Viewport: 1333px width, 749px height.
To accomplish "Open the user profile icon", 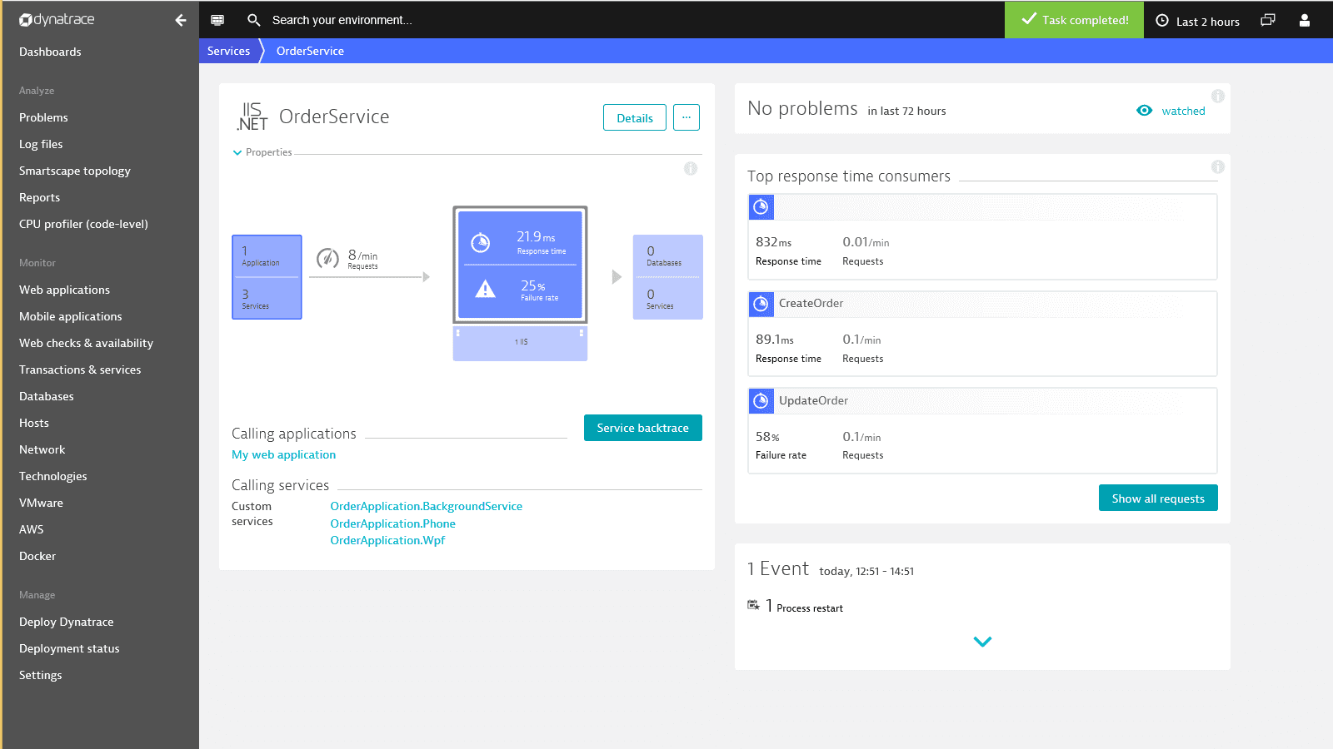I will click(x=1305, y=20).
